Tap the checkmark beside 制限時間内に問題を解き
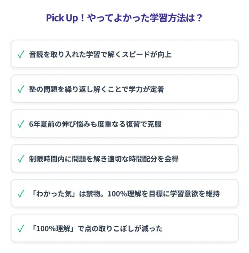Screen dimensions: 249x253 (21, 159)
